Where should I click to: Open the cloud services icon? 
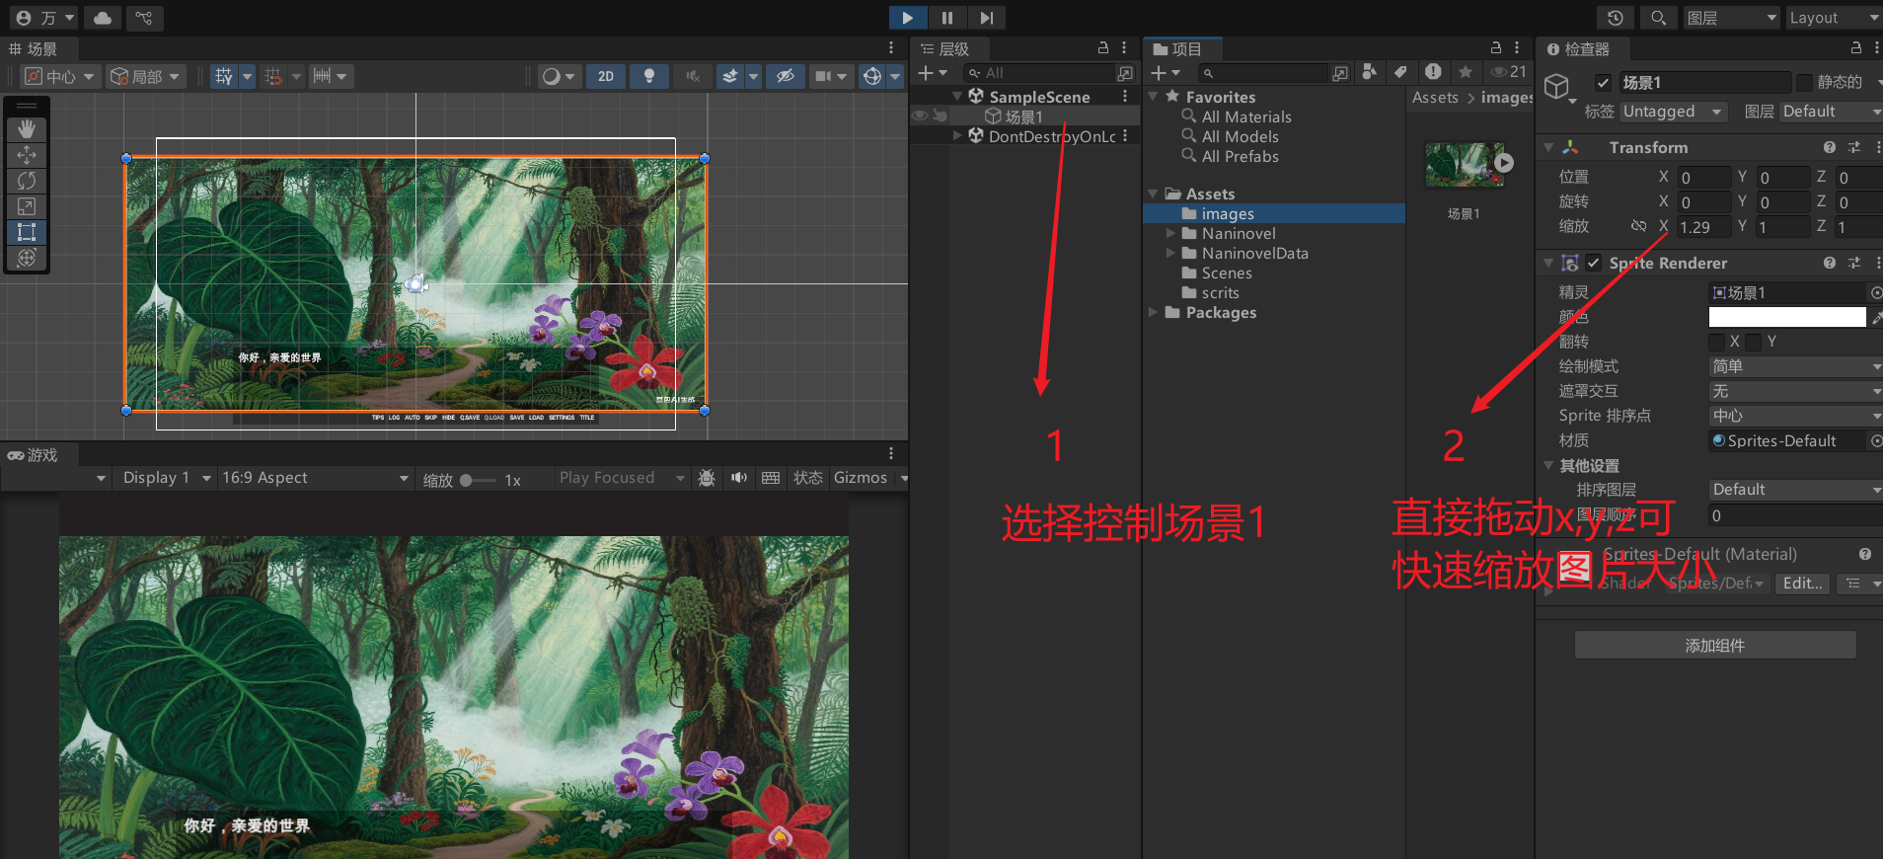(103, 18)
